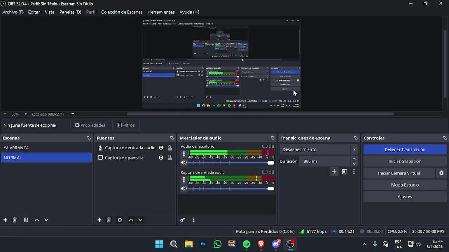
Task: Hide the Captura de pantalla source
Action: [x=161, y=157]
